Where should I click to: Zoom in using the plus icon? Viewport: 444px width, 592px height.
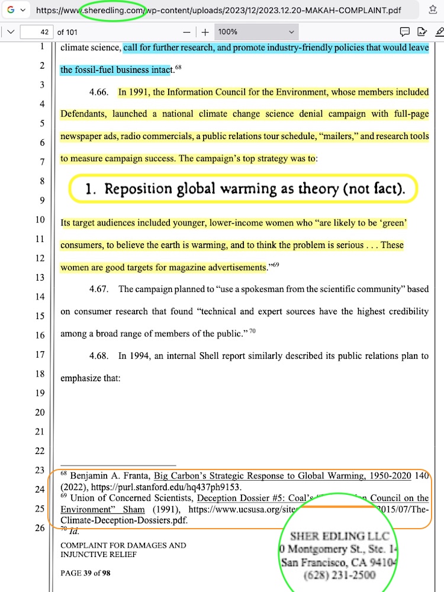coord(205,32)
